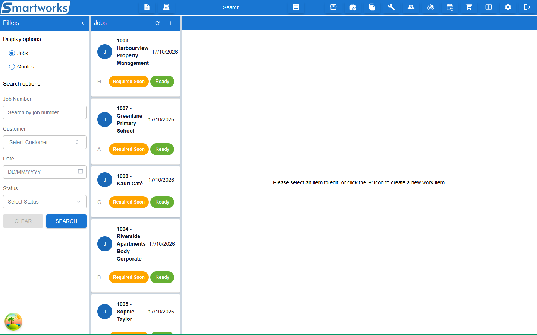Open the calendar picker in Date field
The height and width of the screenshot is (335, 537).
81,171
